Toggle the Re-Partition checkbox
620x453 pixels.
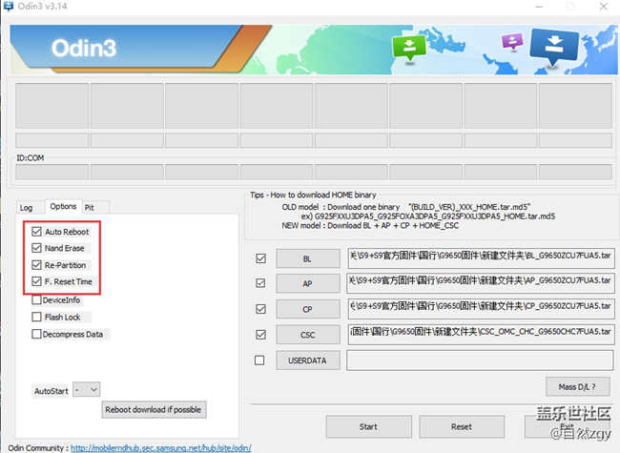click(x=37, y=265)
